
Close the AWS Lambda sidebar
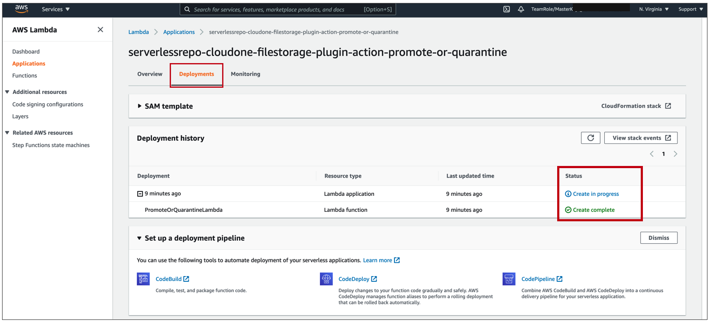[x=100, y=30]
